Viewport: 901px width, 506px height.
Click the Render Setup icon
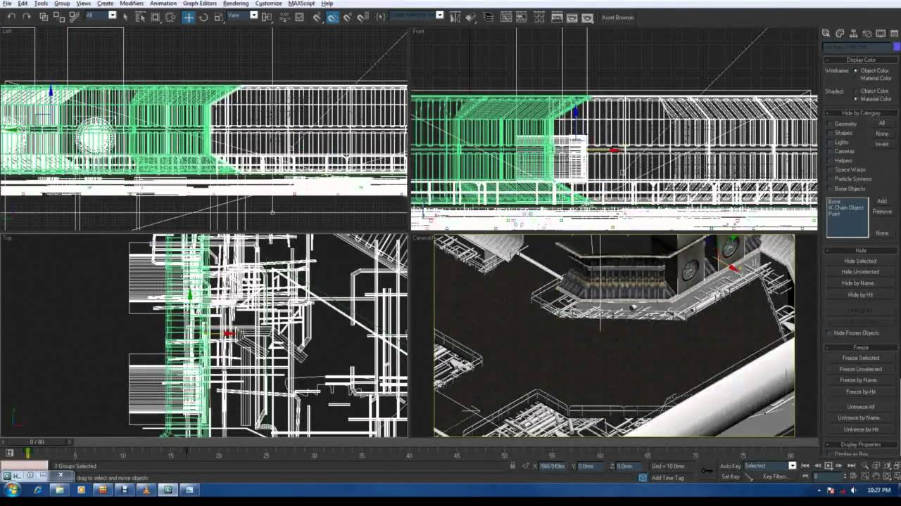pos(557,17)
